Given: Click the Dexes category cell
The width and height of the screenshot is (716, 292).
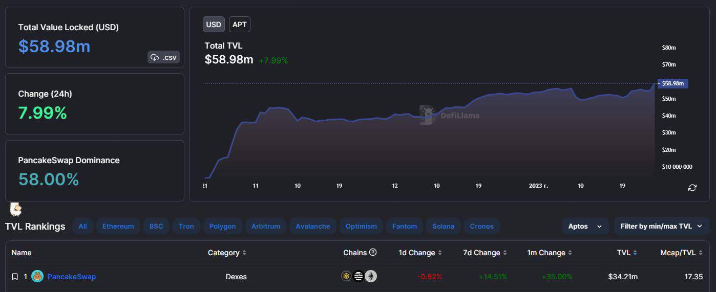Looking at the screenshot, I should (x=236, y=277).
